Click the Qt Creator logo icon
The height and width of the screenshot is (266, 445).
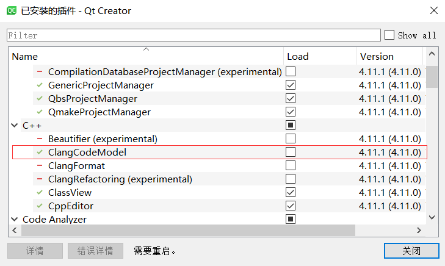12,11
